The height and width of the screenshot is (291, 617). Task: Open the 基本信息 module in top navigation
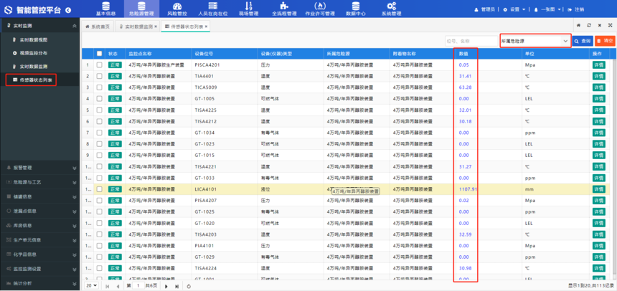[105, 9]
